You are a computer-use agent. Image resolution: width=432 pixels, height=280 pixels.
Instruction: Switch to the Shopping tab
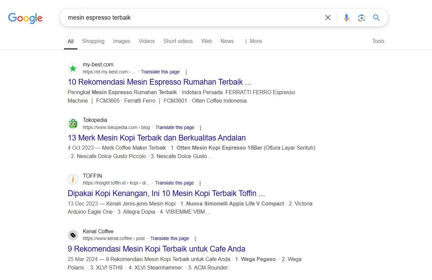pyautogui.click(x=93, y=41)
